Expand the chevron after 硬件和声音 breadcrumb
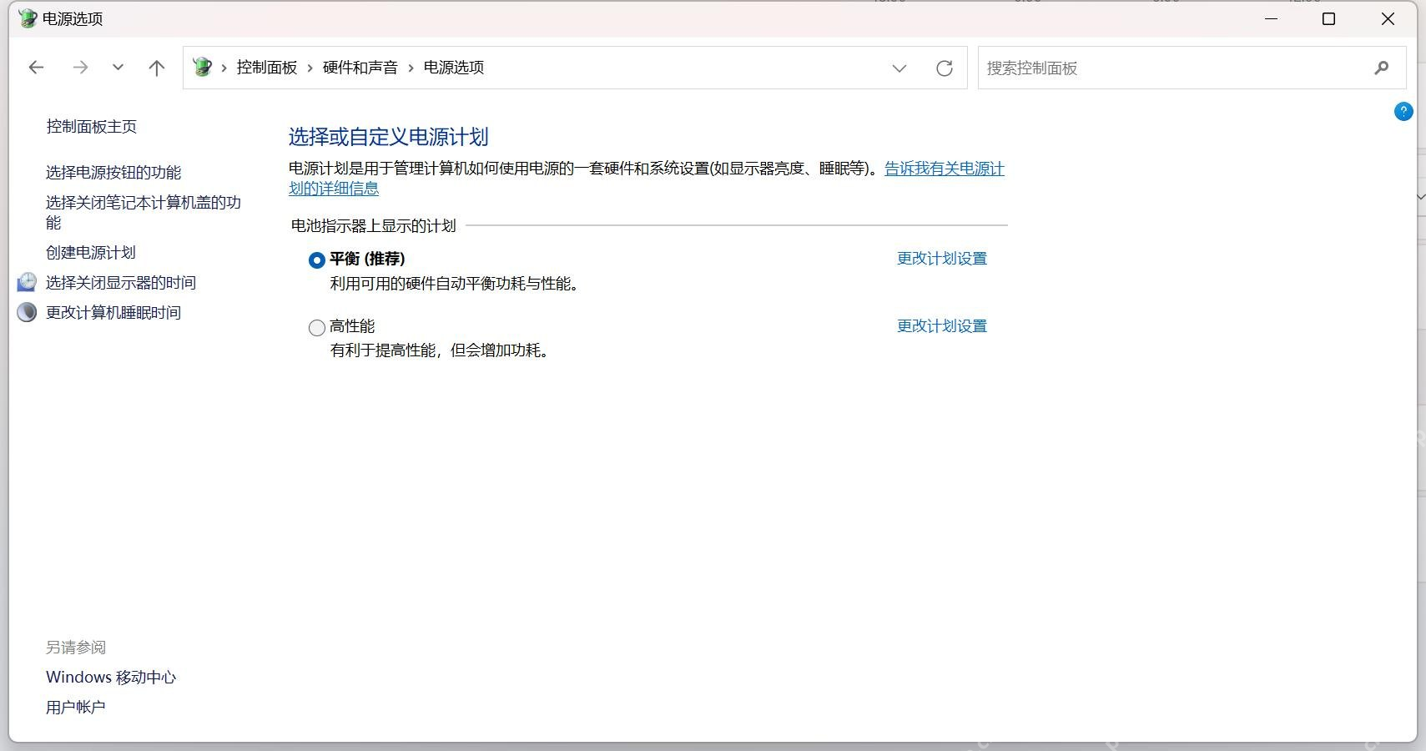This screenshot has height=751, width=1426. point(411,68)
